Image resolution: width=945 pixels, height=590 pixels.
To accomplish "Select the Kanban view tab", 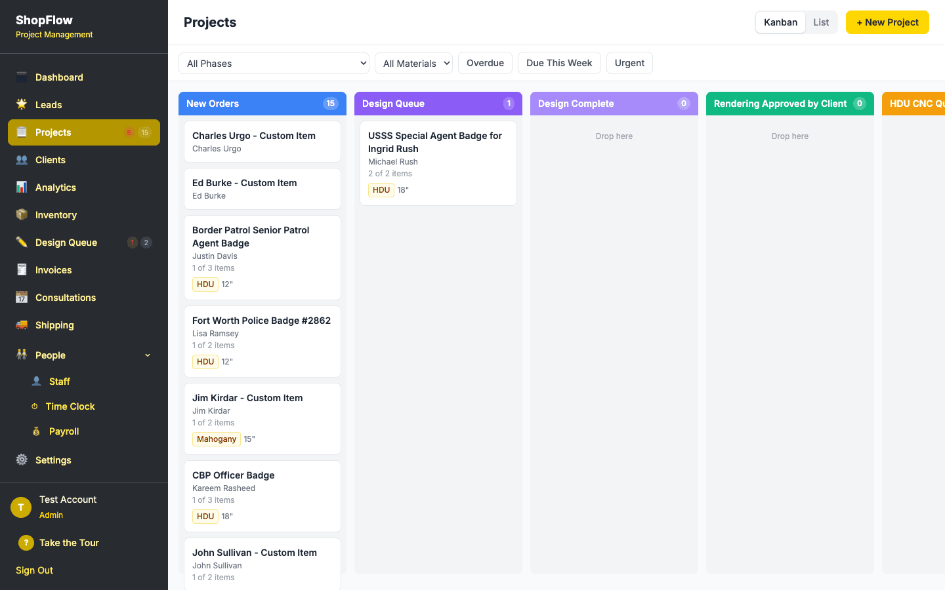I will [x=780, y=22].
